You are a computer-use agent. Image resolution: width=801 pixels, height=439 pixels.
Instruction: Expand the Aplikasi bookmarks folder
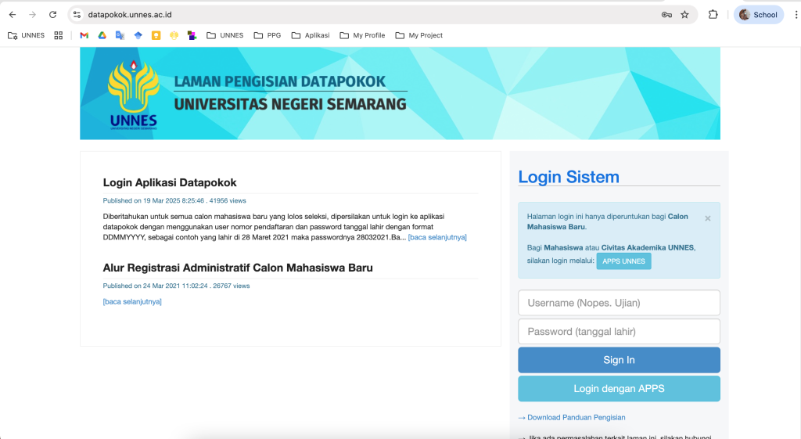tap(310, 35)
